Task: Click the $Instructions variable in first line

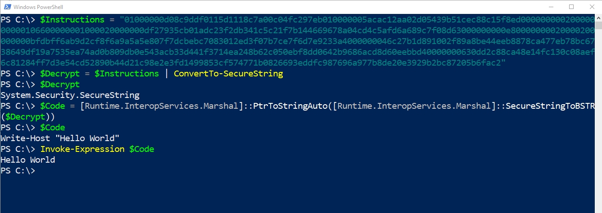Action: (72, 20)
